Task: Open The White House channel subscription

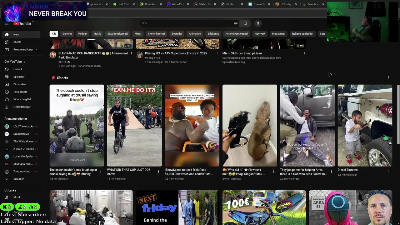Action: [x=21, y=142]
